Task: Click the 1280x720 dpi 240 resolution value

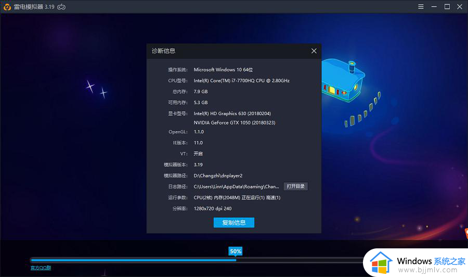Action: click(213, 209)
